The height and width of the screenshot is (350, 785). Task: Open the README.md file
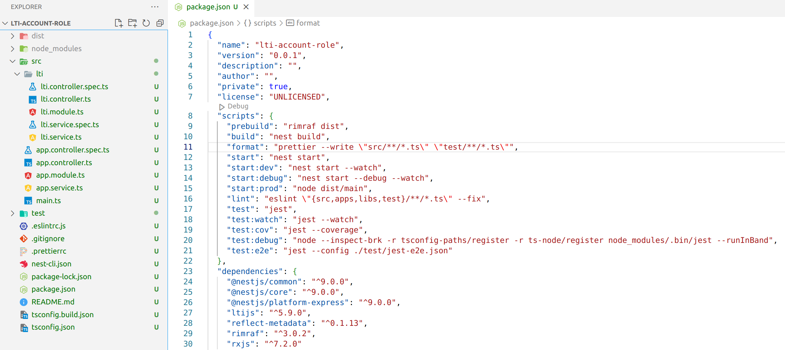pyautogui.click(x=53, y=302)
